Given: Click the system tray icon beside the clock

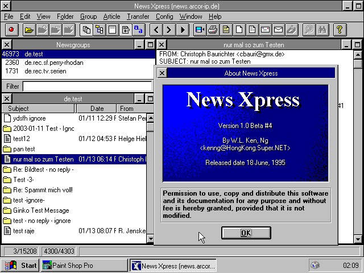Looking at the screenshot, I should click(x=315, y=265).
